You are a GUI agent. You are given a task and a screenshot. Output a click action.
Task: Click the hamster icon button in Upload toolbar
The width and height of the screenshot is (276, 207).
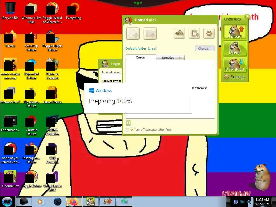[x=180, y=33]
